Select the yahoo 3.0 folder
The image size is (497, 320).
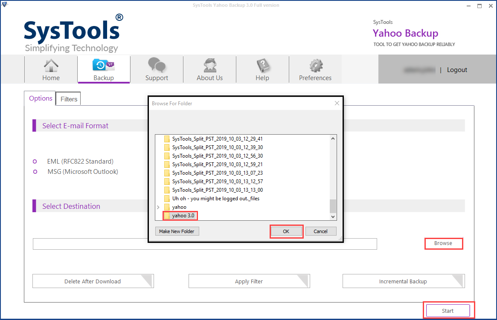183,216
